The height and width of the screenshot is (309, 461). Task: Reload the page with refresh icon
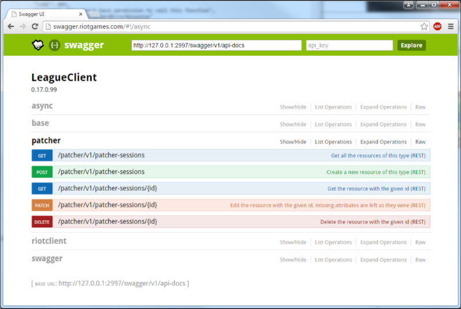click(35, 27)
